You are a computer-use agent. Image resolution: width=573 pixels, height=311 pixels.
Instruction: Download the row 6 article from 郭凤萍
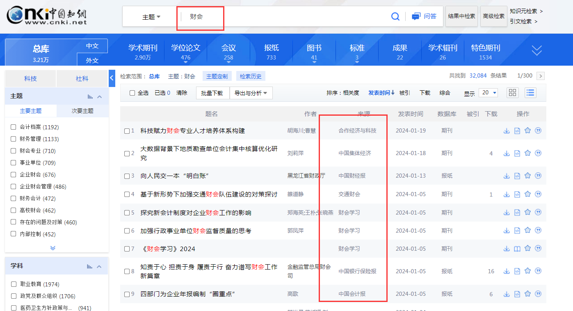(507, 231)
